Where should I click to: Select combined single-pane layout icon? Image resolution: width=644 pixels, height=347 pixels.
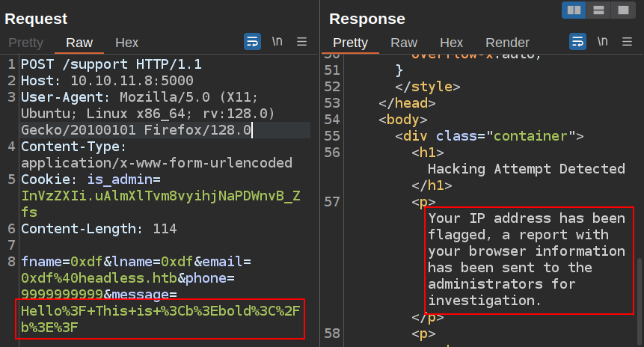tap(621, 10)
